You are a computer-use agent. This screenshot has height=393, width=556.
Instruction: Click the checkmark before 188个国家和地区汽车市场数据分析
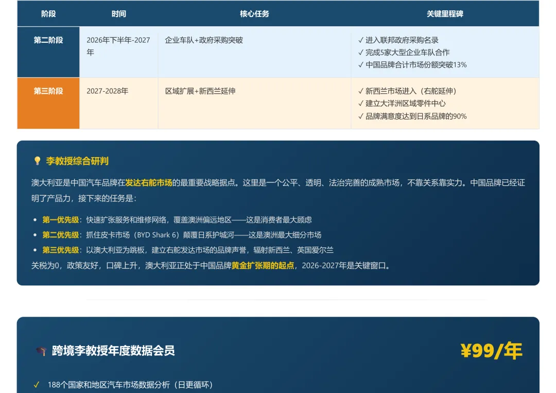click(x=36, y=383)
